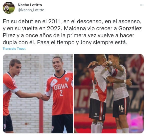Screen dimensions: 147x135
Task: Click the words González Pirez in tweet
Action: [72, 32]
